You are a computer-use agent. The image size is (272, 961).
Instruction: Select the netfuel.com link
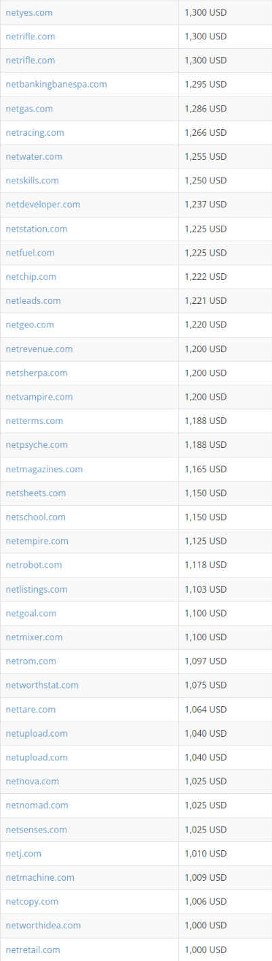pos(30,253)
